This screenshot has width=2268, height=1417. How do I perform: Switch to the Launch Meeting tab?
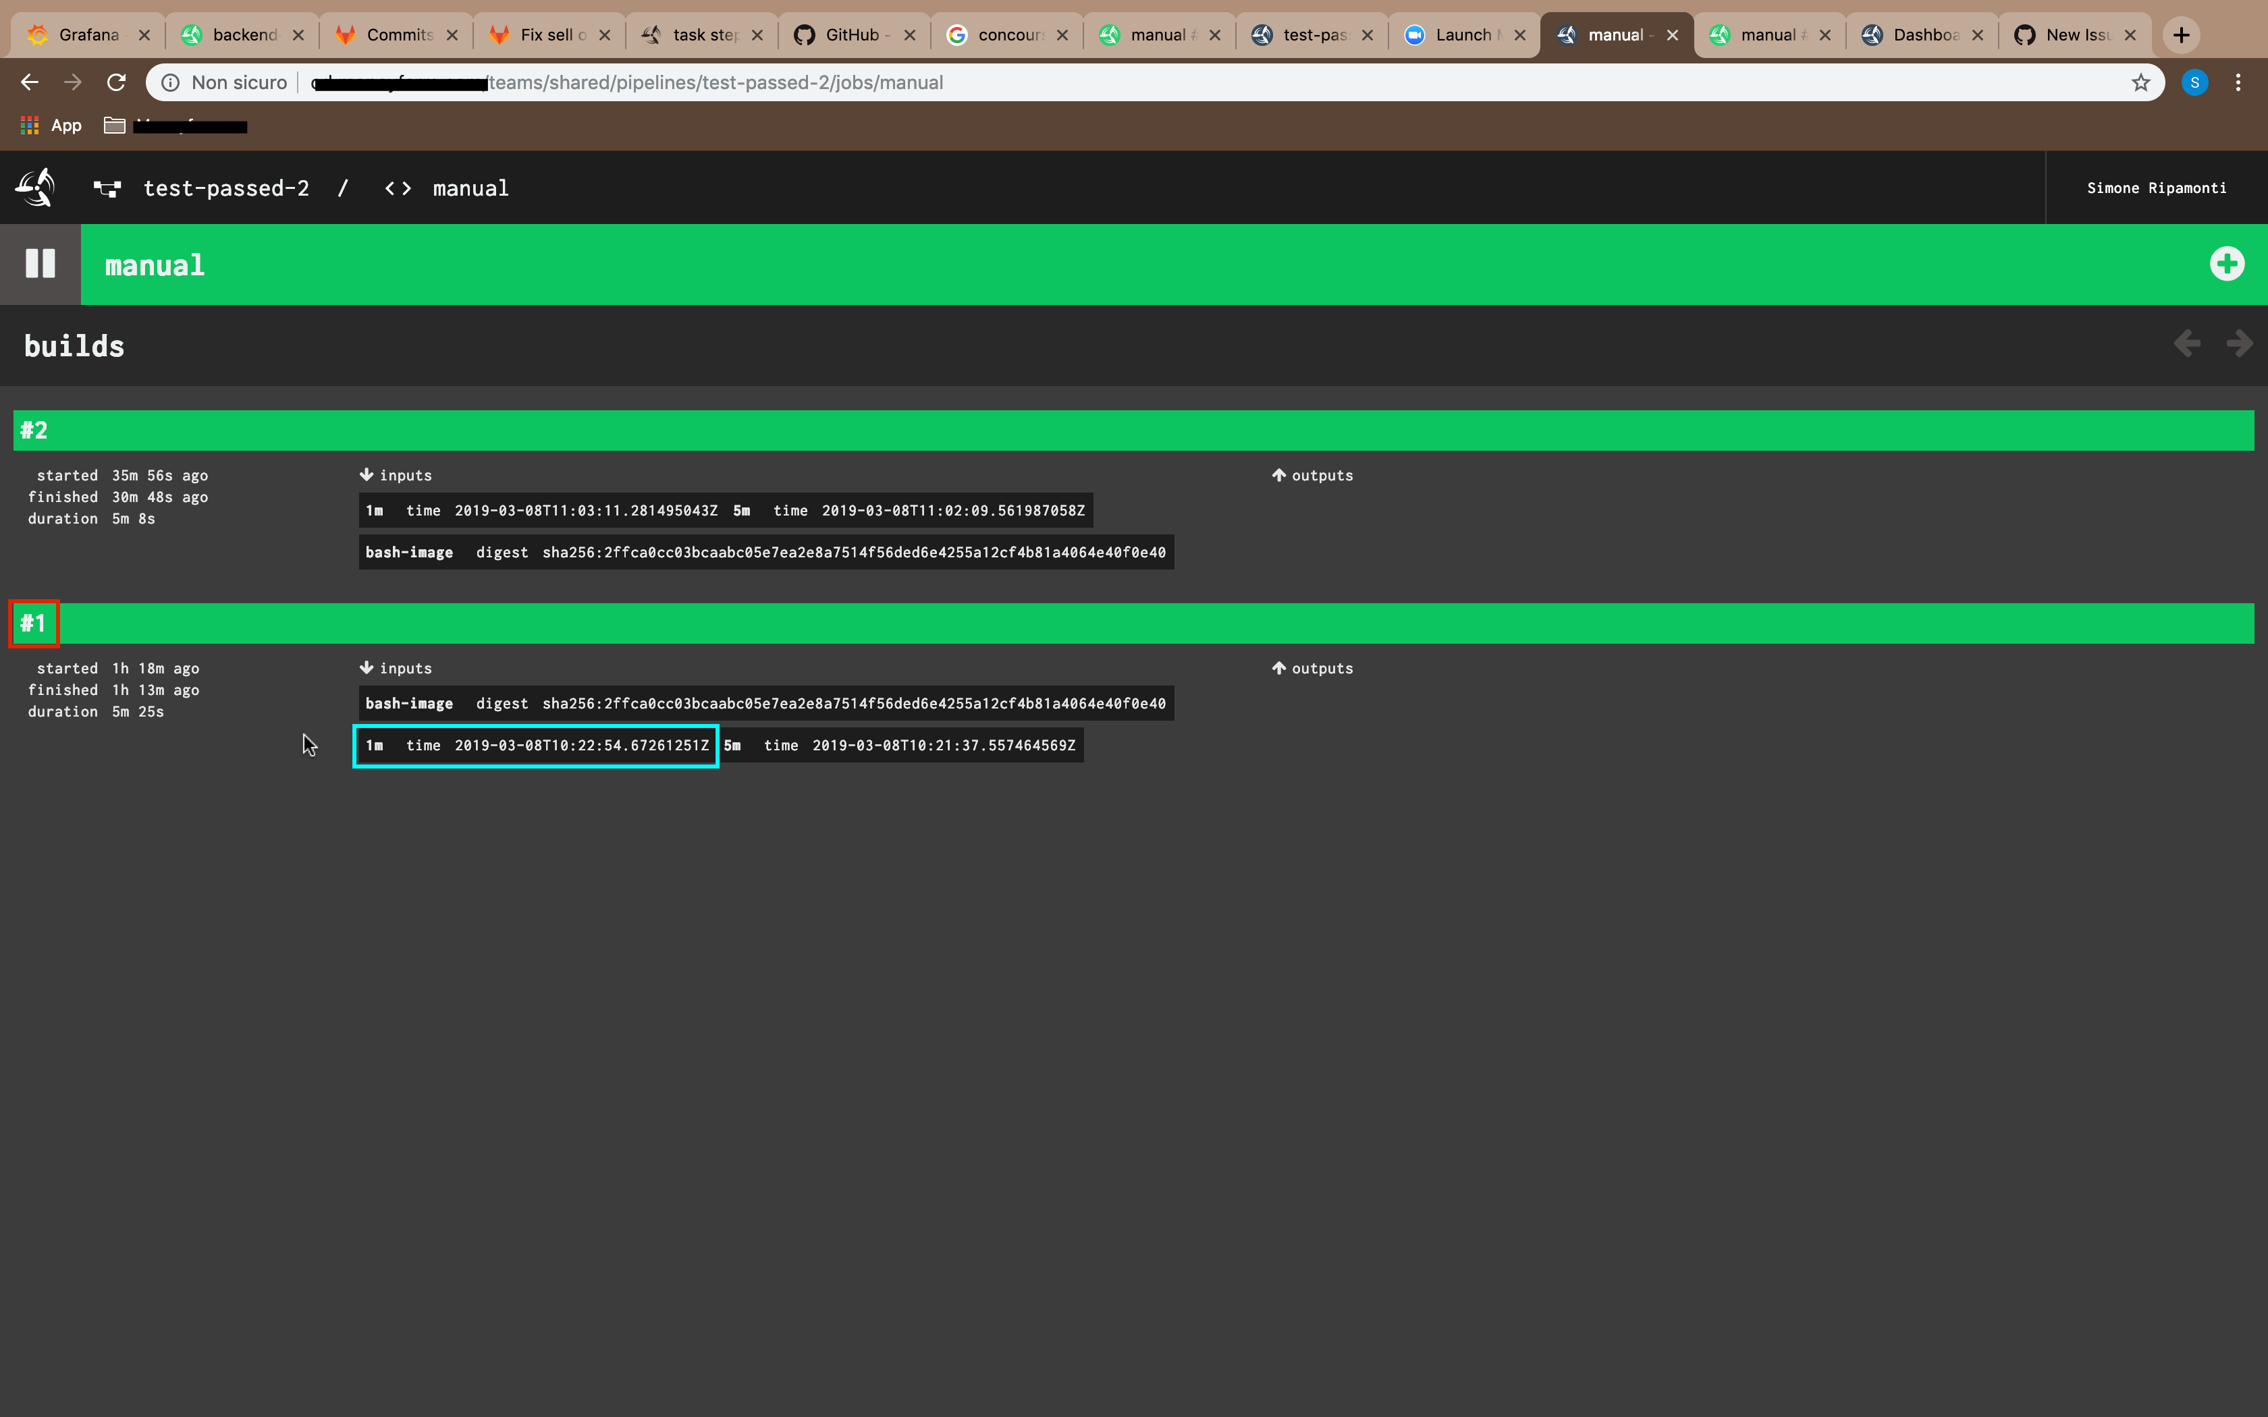[x=1465, y=34]
